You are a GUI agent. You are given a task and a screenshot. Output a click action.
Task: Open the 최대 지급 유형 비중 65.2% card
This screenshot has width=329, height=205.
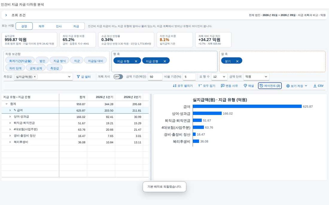tap(78, 40)
